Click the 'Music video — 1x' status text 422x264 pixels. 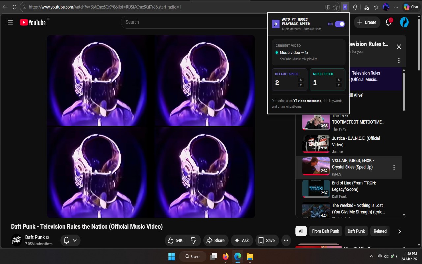coord(294,53)
